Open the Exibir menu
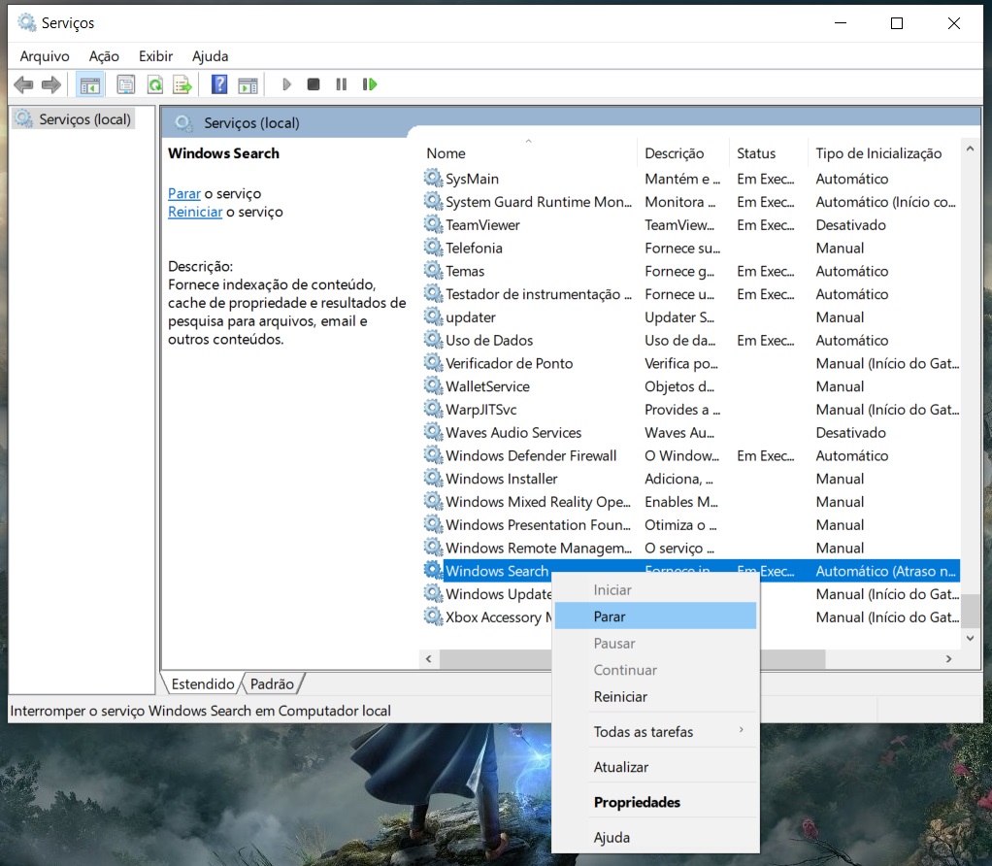 (x=155, y=56)
